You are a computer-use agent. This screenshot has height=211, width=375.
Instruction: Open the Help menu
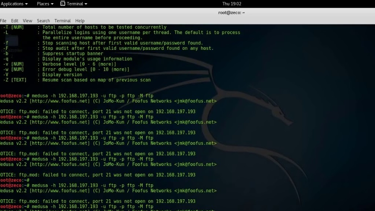point(80,21)
